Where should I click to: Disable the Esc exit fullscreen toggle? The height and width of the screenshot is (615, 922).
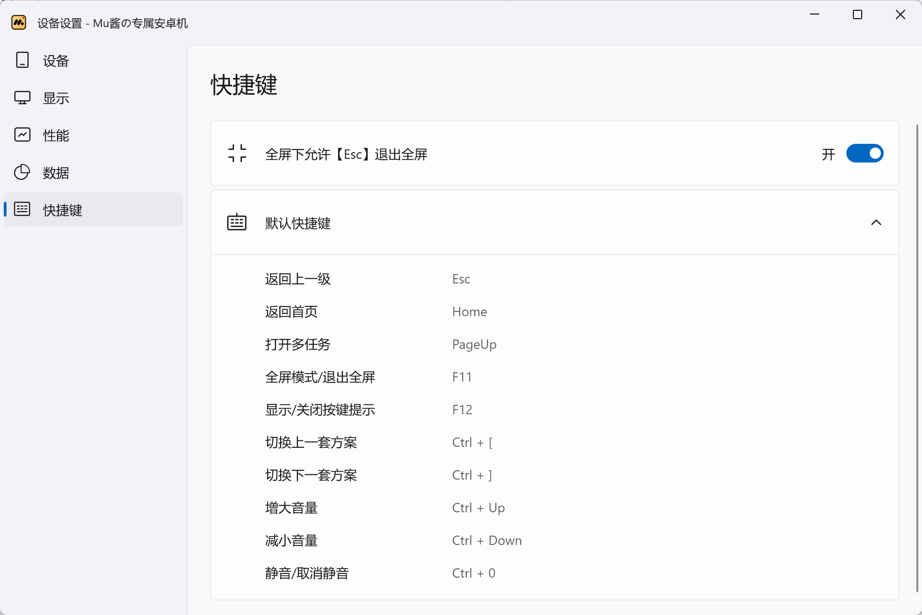[x=864, y=153]
